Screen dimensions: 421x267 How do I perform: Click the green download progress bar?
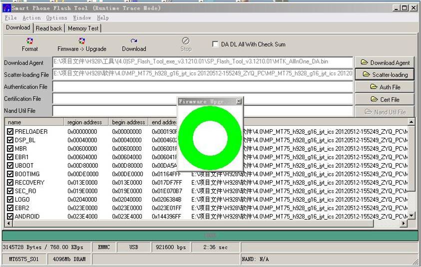point(210,236)
